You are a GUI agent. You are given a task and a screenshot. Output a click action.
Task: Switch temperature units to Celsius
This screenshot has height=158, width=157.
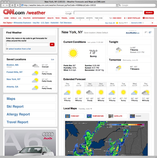click(150, 32)
